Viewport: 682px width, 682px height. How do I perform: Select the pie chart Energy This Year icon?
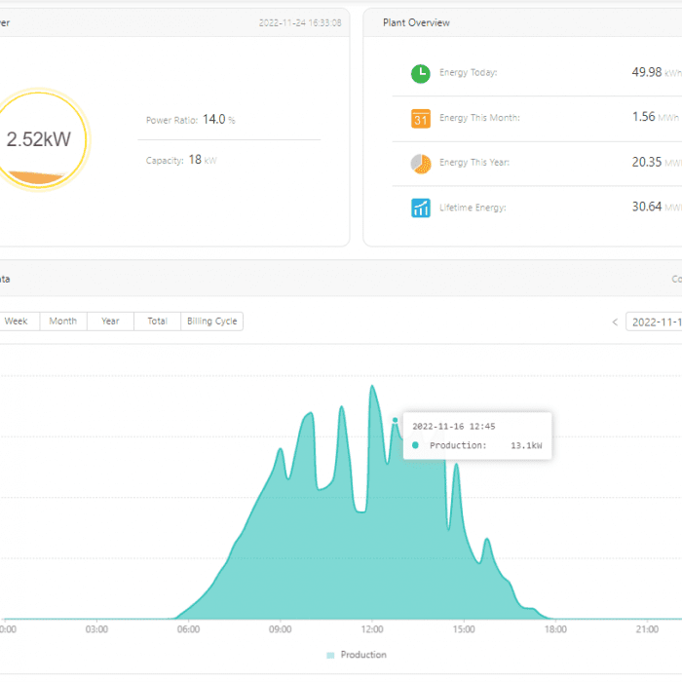click(x=421, y=164)
